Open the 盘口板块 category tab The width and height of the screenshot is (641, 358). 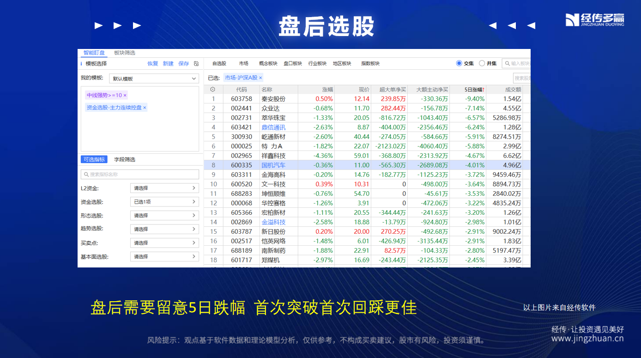point(293,64)
